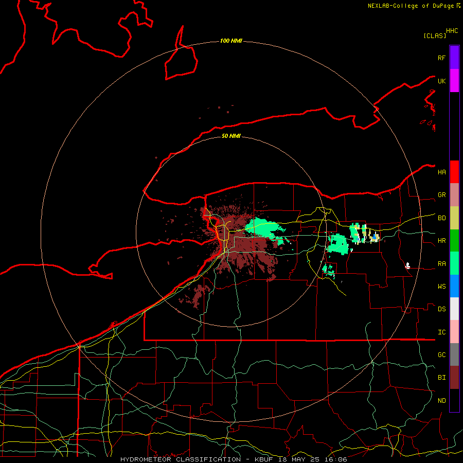
Task: Click the 'DS' legend label
Action: click(441, 309)
